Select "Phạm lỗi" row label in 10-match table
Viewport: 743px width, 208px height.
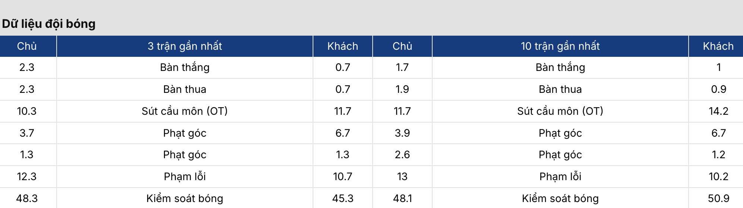click(560, 176)
